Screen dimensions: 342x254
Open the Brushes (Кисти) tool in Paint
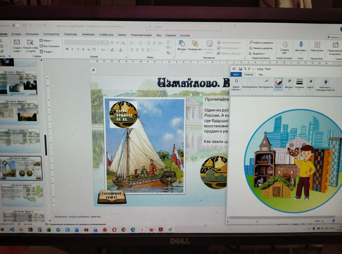pyautogui.click(x=278, y=83)
